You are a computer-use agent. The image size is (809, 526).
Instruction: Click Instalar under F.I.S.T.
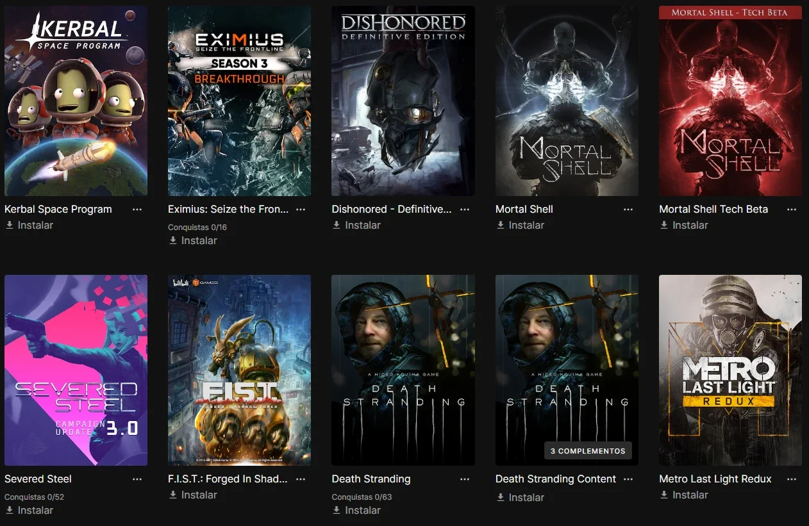[193, 495]
